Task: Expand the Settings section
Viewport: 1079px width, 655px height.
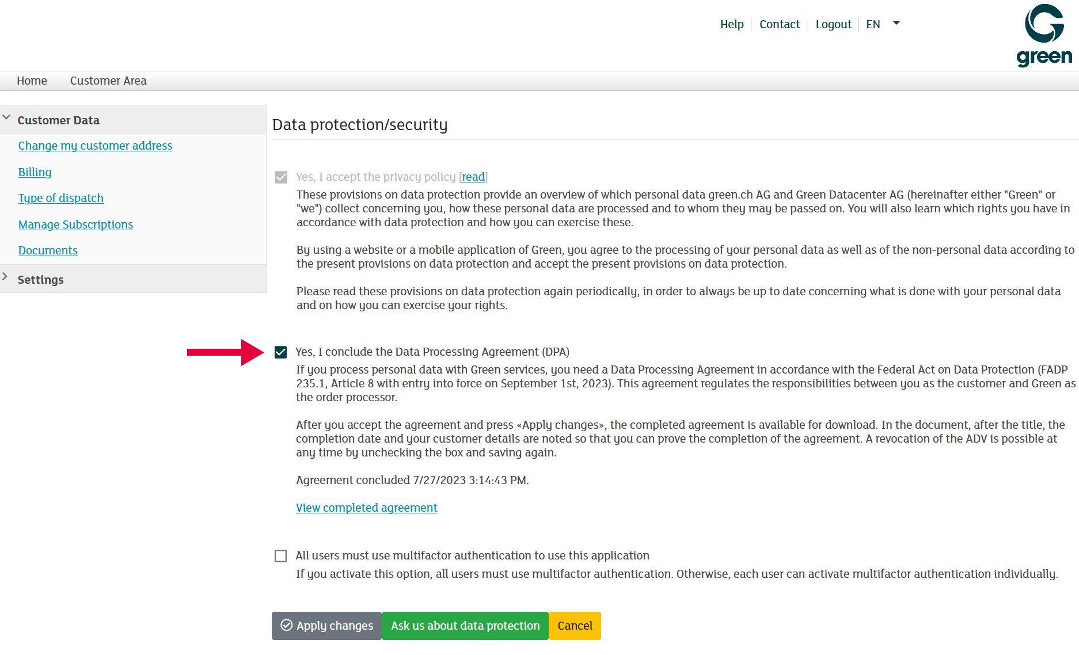Action: [6, 277]
